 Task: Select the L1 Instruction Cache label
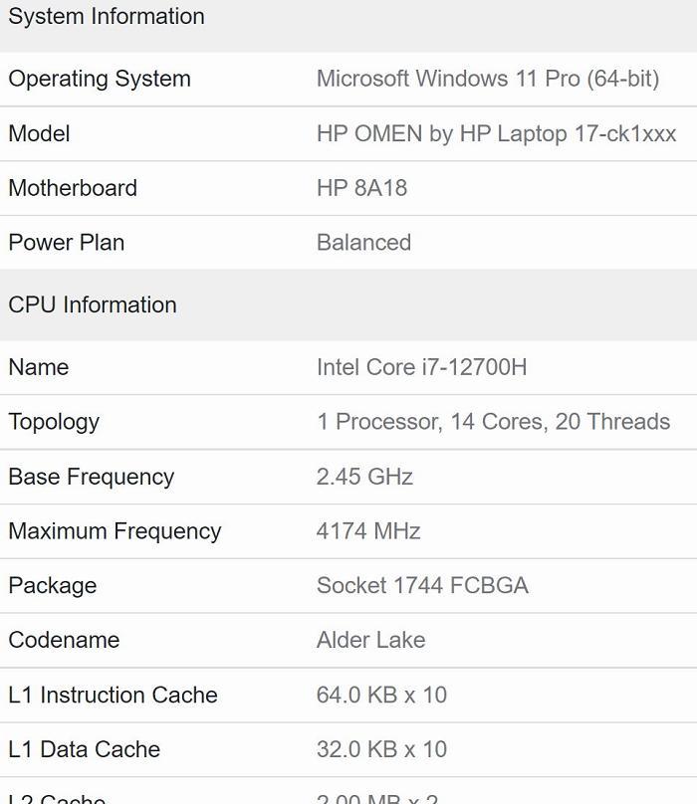tap(113, 695)
